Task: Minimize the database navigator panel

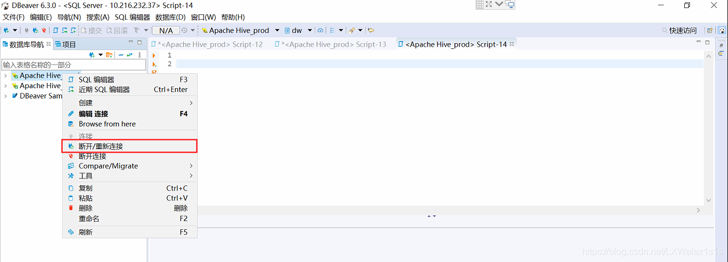Action: [x=131, y=43]
